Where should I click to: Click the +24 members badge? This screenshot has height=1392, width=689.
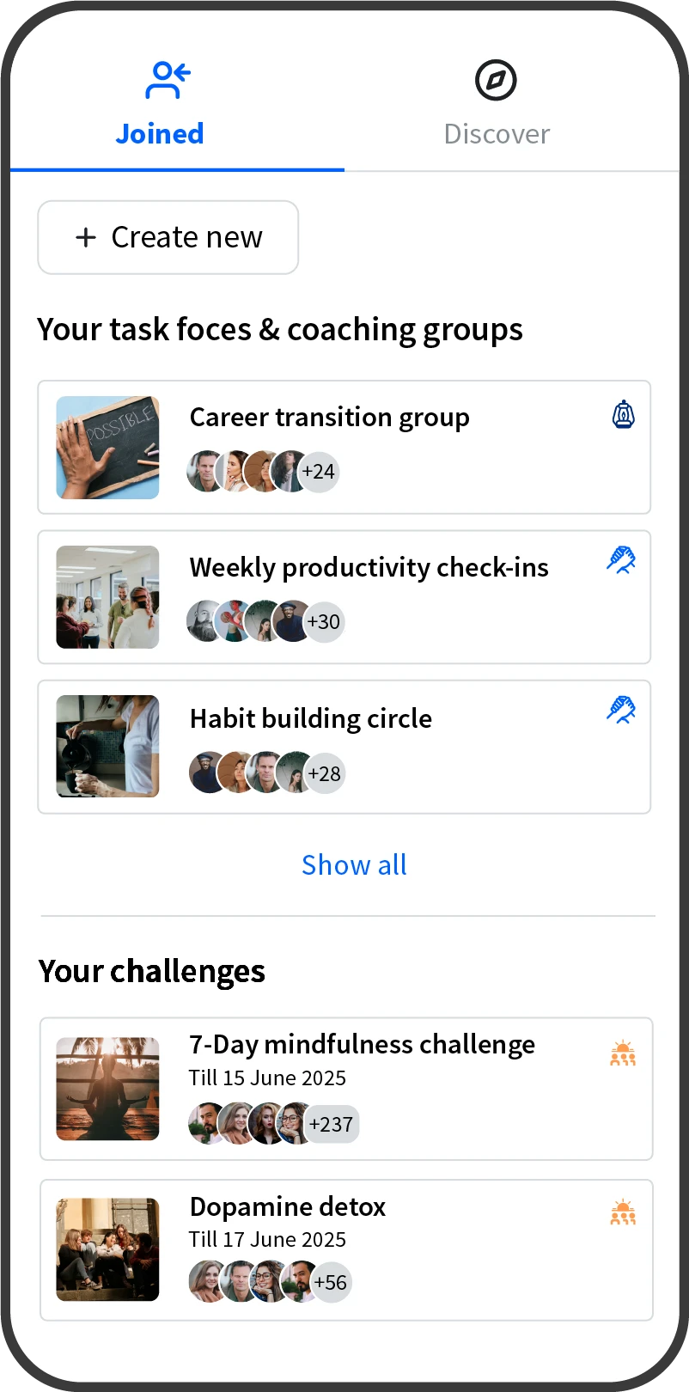[x=318, y=472]
